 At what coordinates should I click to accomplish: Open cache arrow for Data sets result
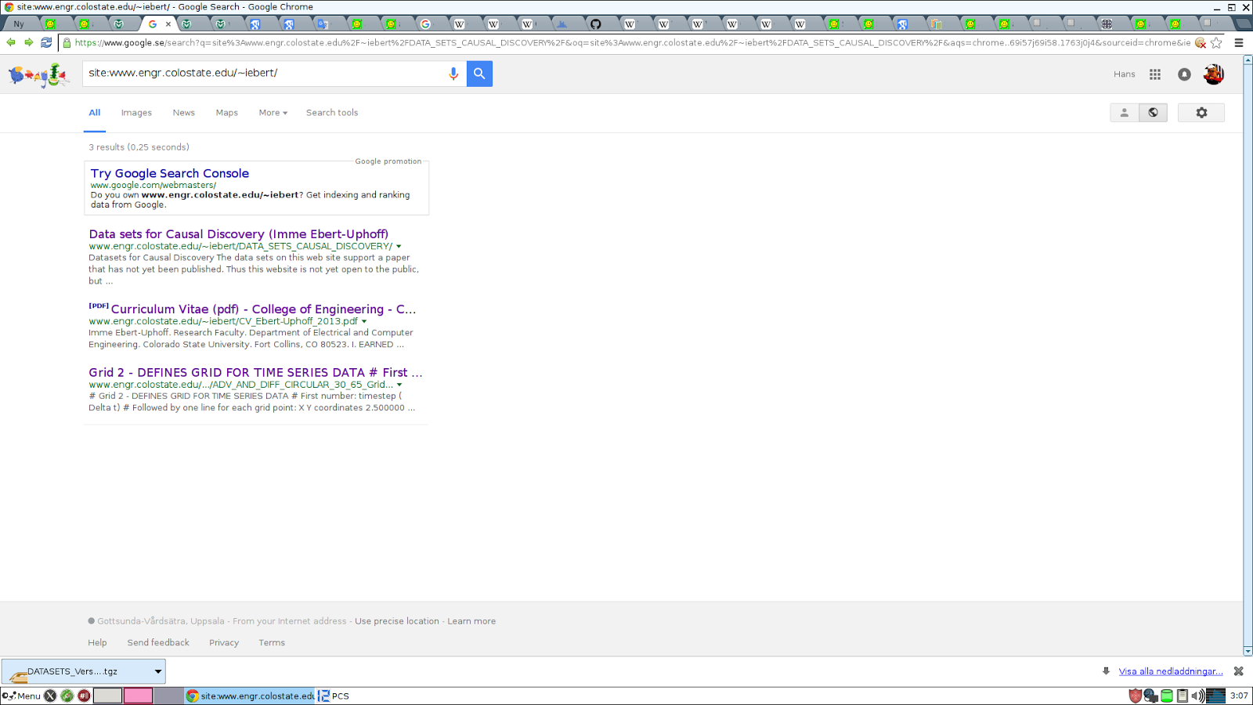pyautogui.click(x=399, y=247)
